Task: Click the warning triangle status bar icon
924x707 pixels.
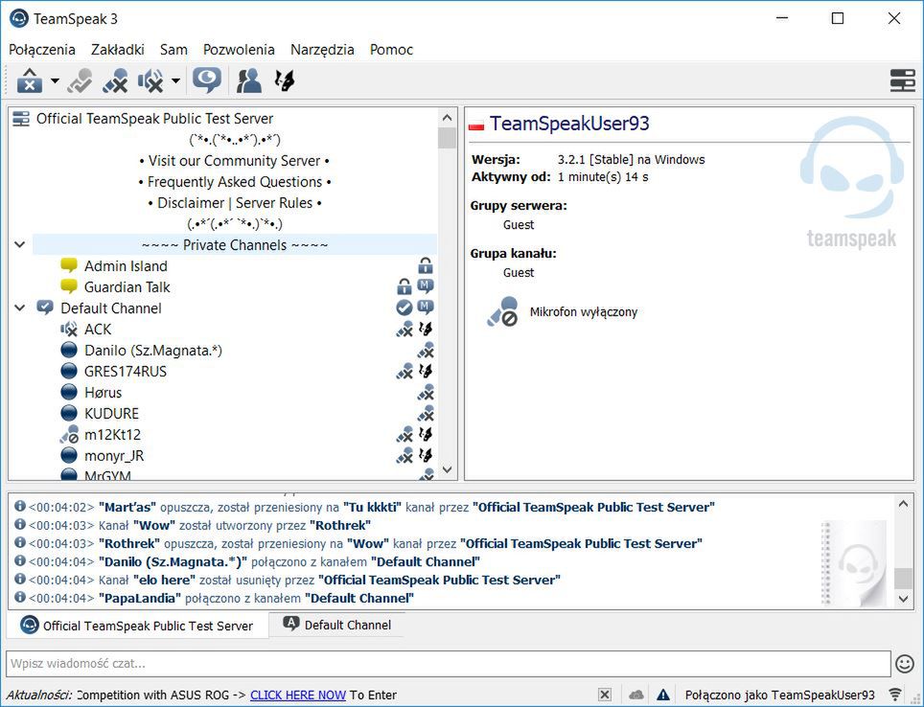Action: pos(663,695)
